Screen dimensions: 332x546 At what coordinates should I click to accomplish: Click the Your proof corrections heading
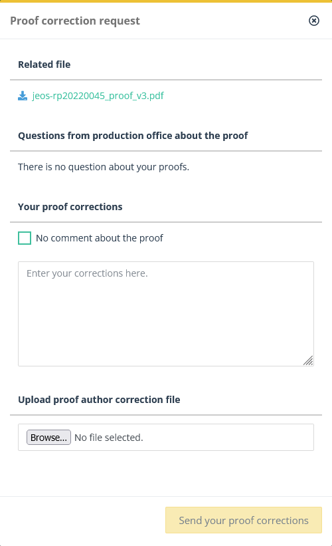click(70, 207)
